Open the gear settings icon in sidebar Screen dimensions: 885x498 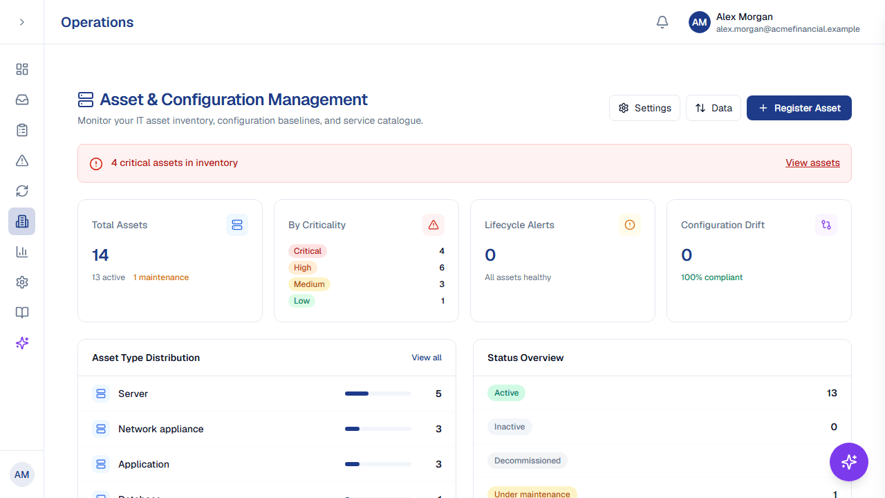(x=22, y=282)
